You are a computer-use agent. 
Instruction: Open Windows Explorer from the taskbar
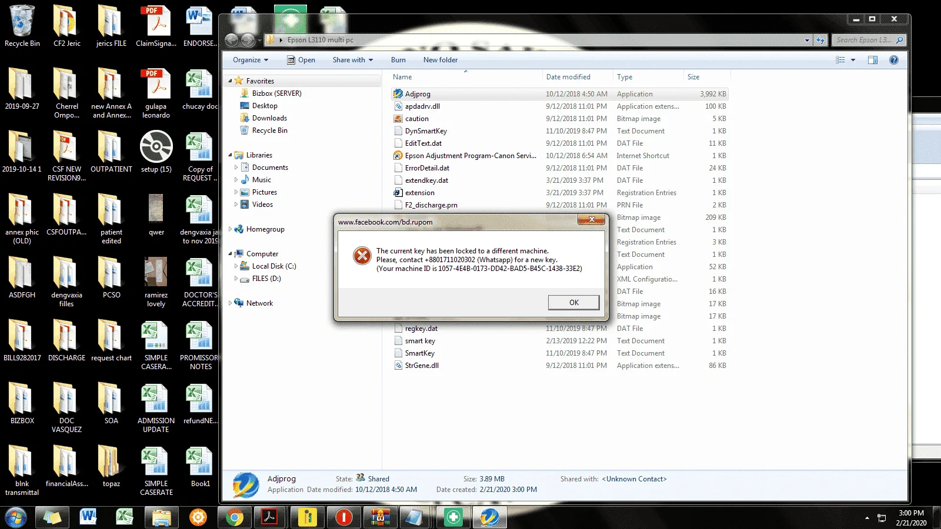pos(161,517)
